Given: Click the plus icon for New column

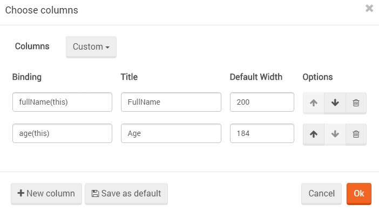Looking at the screenshot, I should coord(21,193).
